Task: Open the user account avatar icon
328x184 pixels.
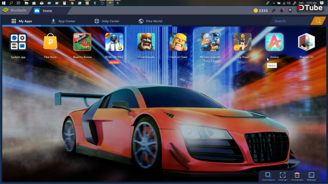Action: coord(290,10)
